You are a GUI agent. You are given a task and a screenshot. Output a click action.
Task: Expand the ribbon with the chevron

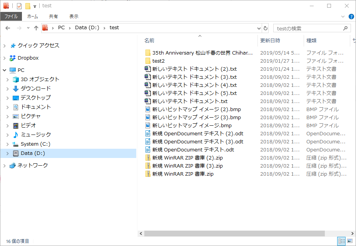pyautogui.click(x=343, y=17)
